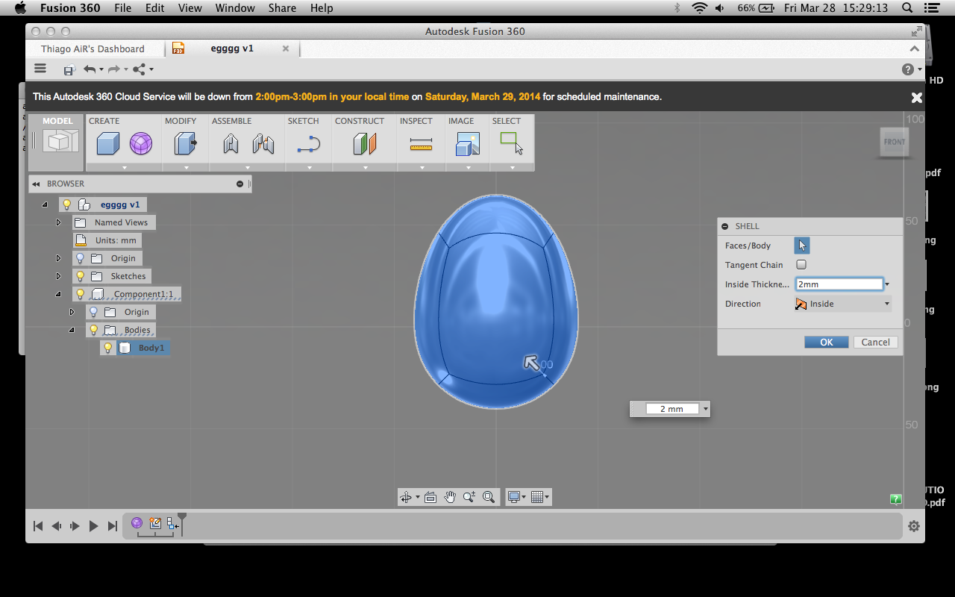955x597 pixels.
Task: Start the Sketch spline tool
Action: (x=308, y=144)
